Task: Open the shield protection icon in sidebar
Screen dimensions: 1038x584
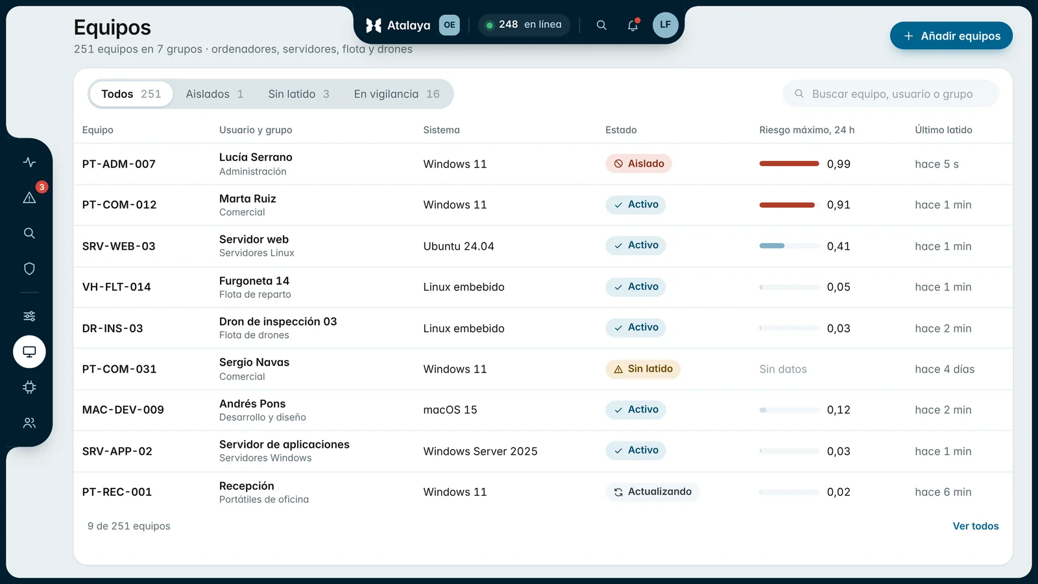Action: tap(29, 269)
